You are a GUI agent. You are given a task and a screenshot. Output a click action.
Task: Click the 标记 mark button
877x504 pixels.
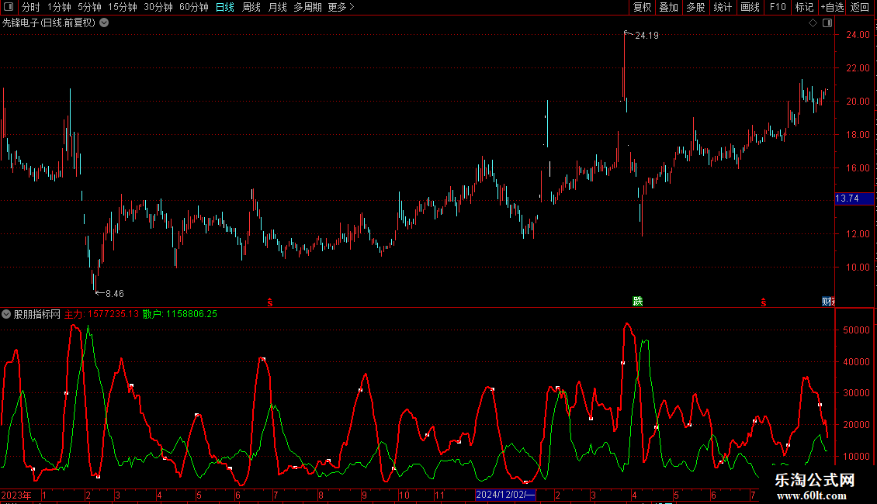(x=804, y=7)
